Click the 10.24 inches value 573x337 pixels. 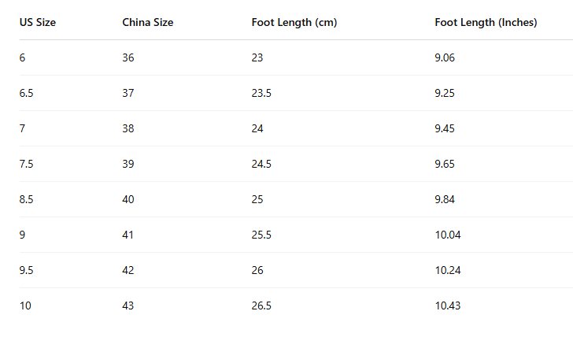click(447, 270)
